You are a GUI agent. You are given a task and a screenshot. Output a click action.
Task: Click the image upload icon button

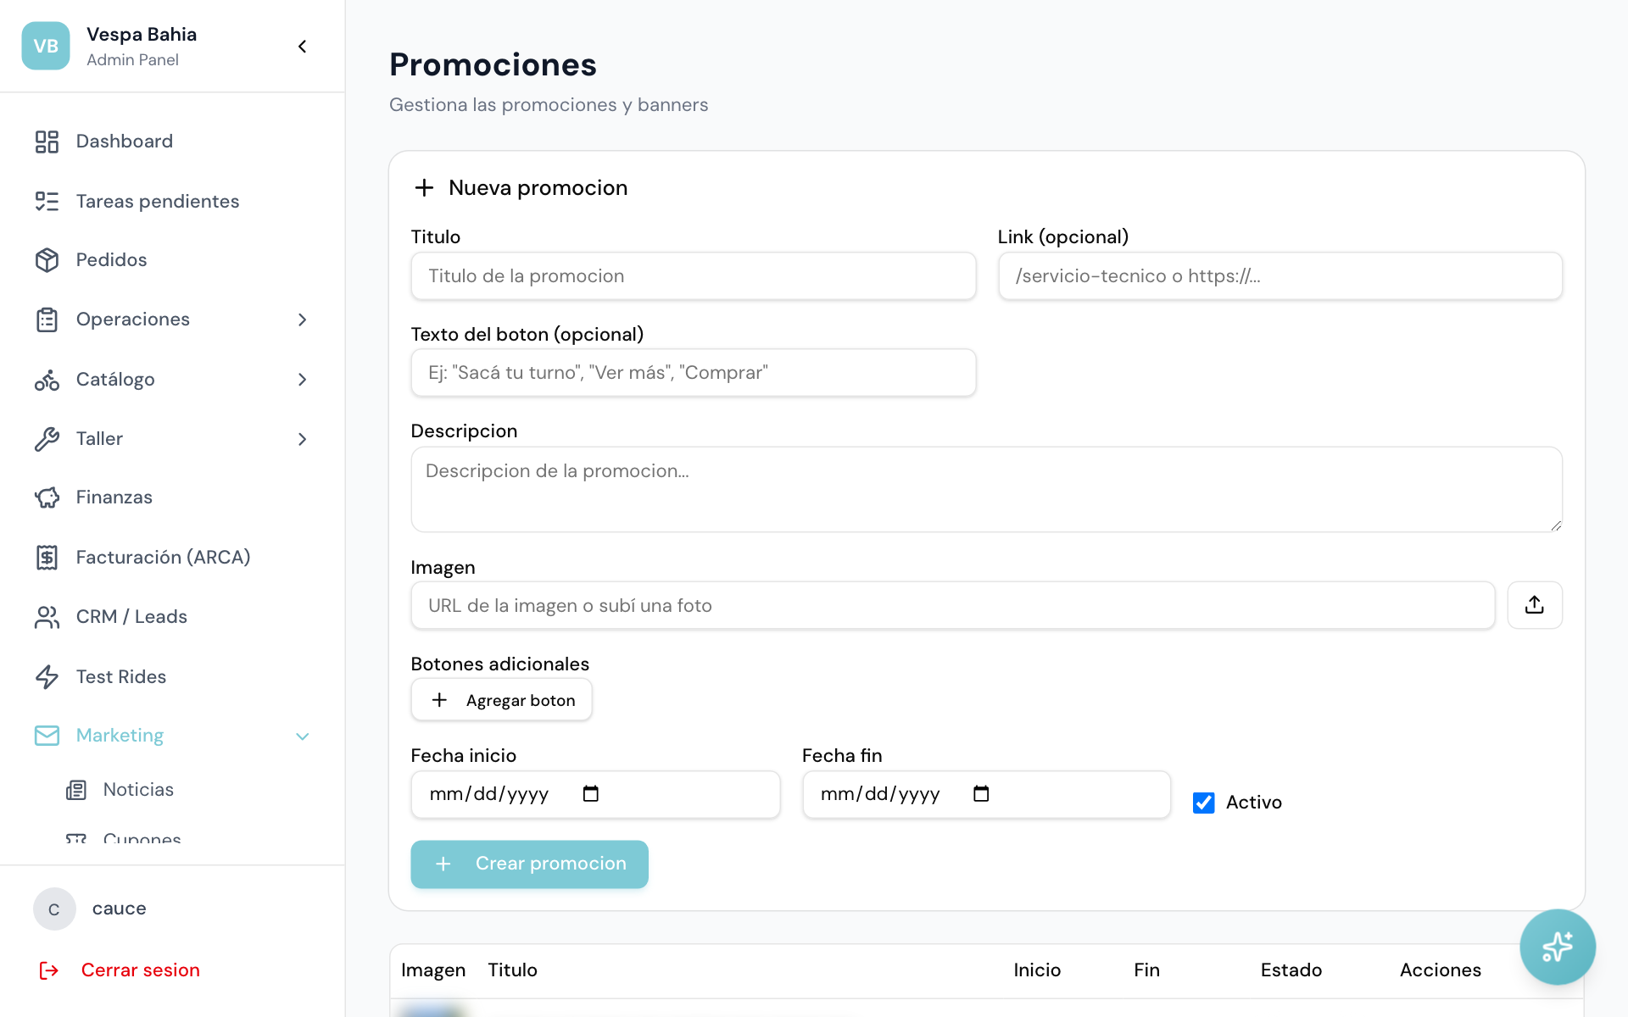coord(1535,605)
